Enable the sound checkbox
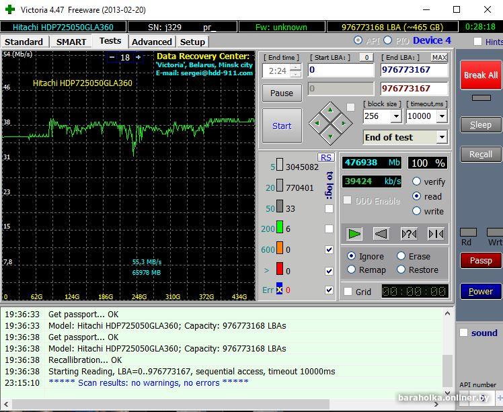 463,333
